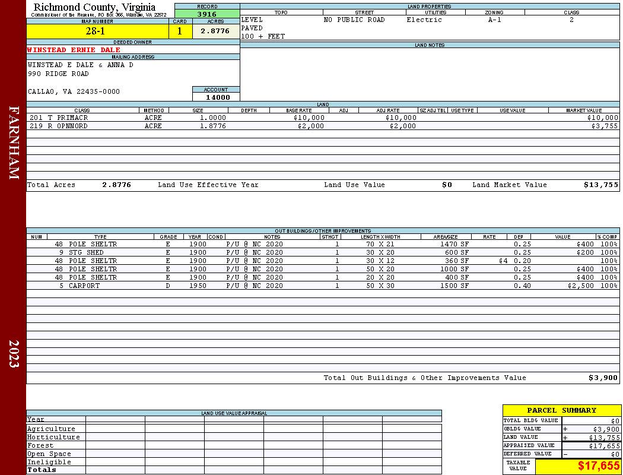
Task: Click market value $3,755
Action: [605, 126]
